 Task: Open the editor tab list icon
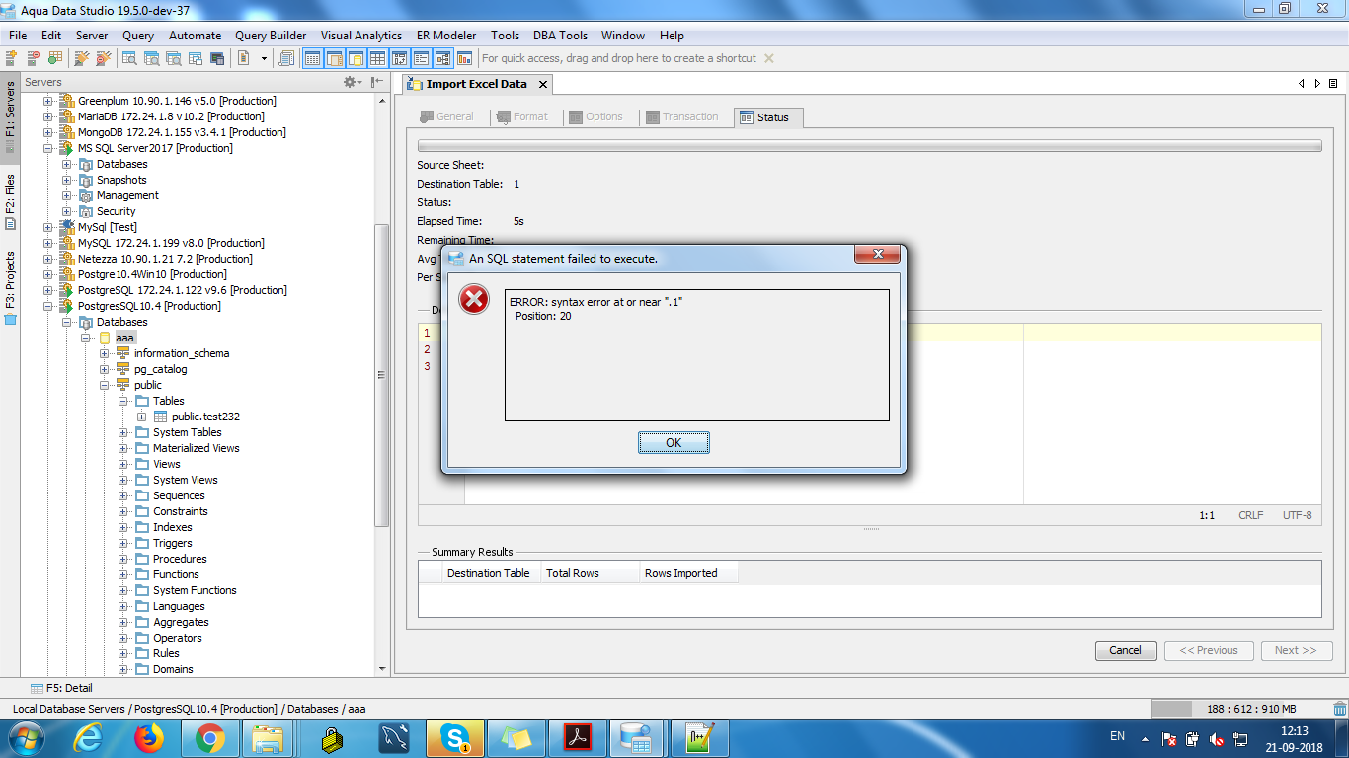click(x=1333, y=84)
